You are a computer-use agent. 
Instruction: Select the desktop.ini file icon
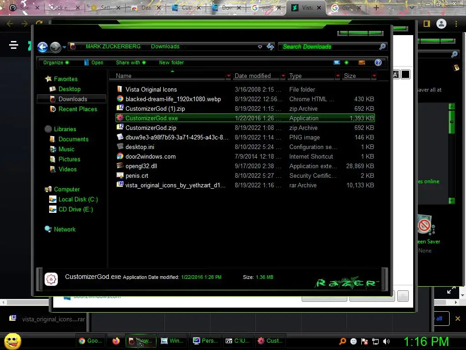[120, 146]
